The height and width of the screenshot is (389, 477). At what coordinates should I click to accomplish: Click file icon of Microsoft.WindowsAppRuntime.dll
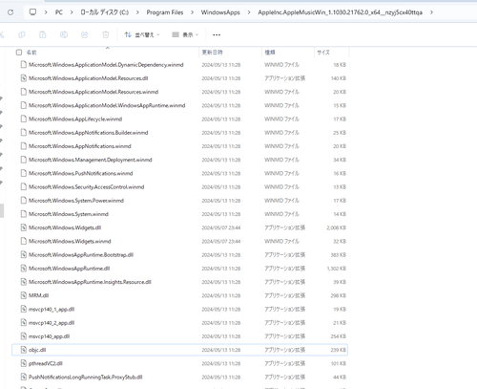(x=24, y=269)
